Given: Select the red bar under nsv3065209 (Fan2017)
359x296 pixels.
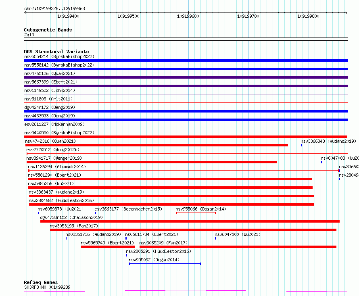Looking at the screenshot, I should pos(238,247).
